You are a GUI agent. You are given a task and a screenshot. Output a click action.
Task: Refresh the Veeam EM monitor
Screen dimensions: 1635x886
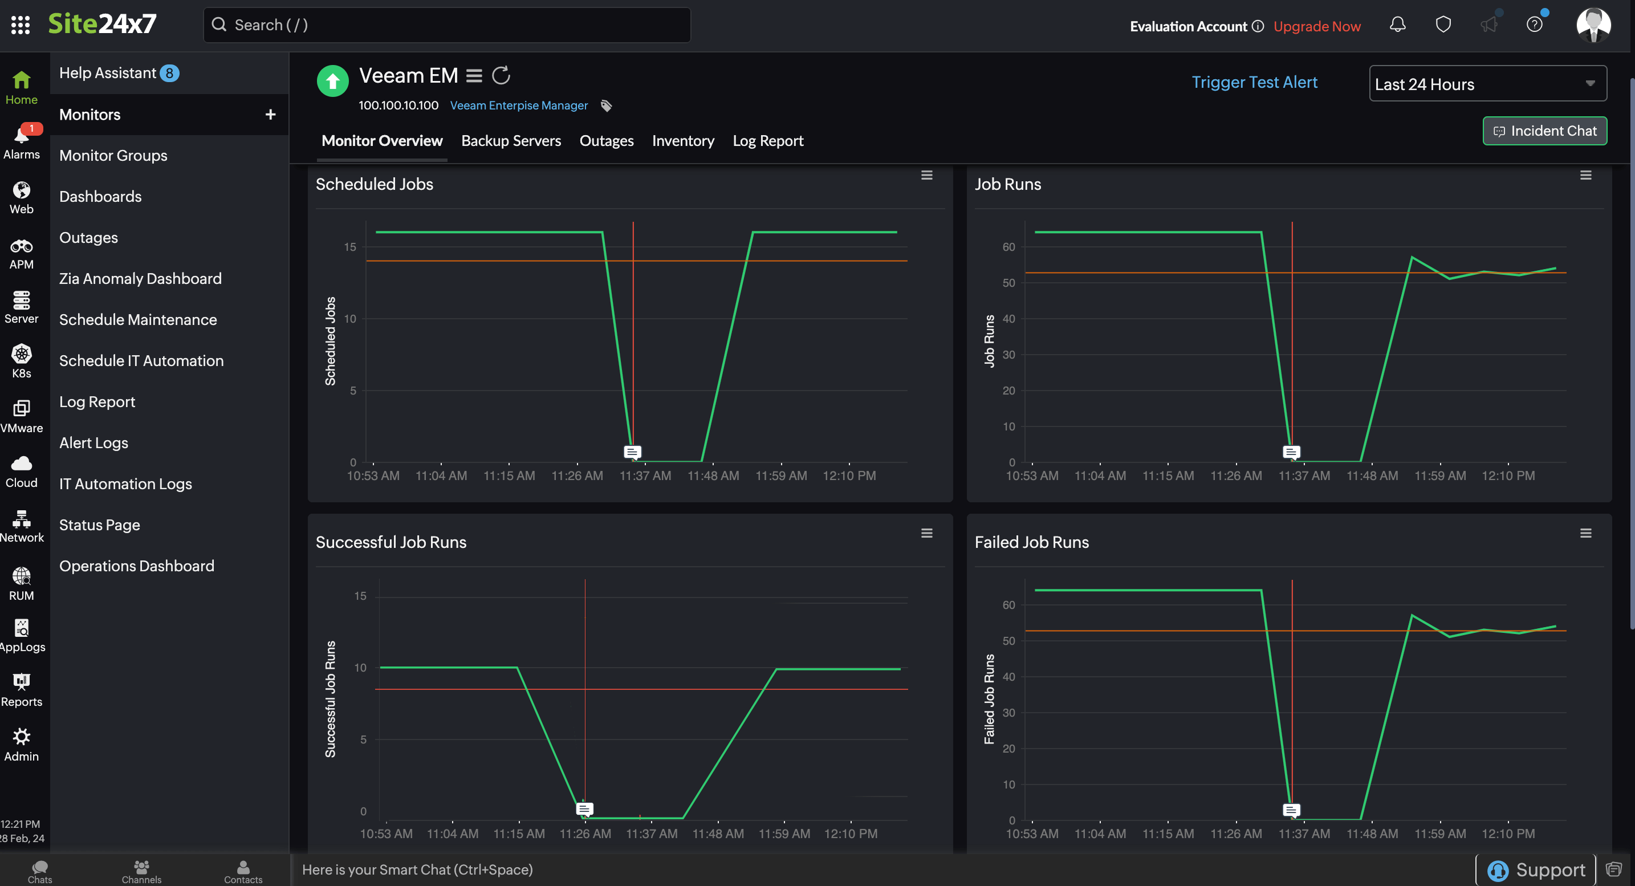[502, 75]
